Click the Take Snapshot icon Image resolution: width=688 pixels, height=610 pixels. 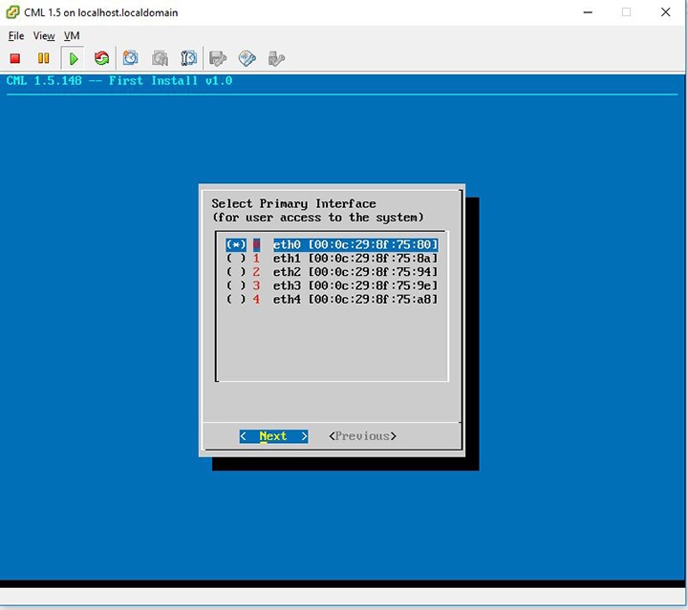(x=130, y=58)
